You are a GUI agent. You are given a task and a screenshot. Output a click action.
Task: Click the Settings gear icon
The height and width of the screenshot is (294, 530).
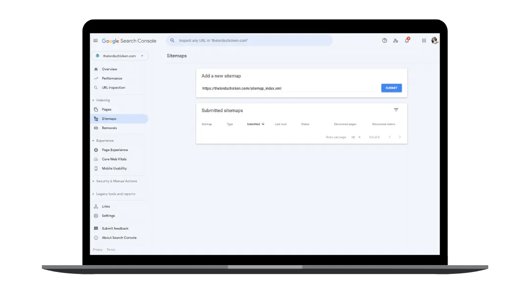(96, 216)
